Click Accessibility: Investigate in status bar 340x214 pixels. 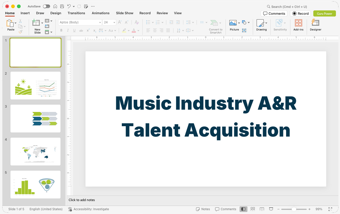coord(88,209)
